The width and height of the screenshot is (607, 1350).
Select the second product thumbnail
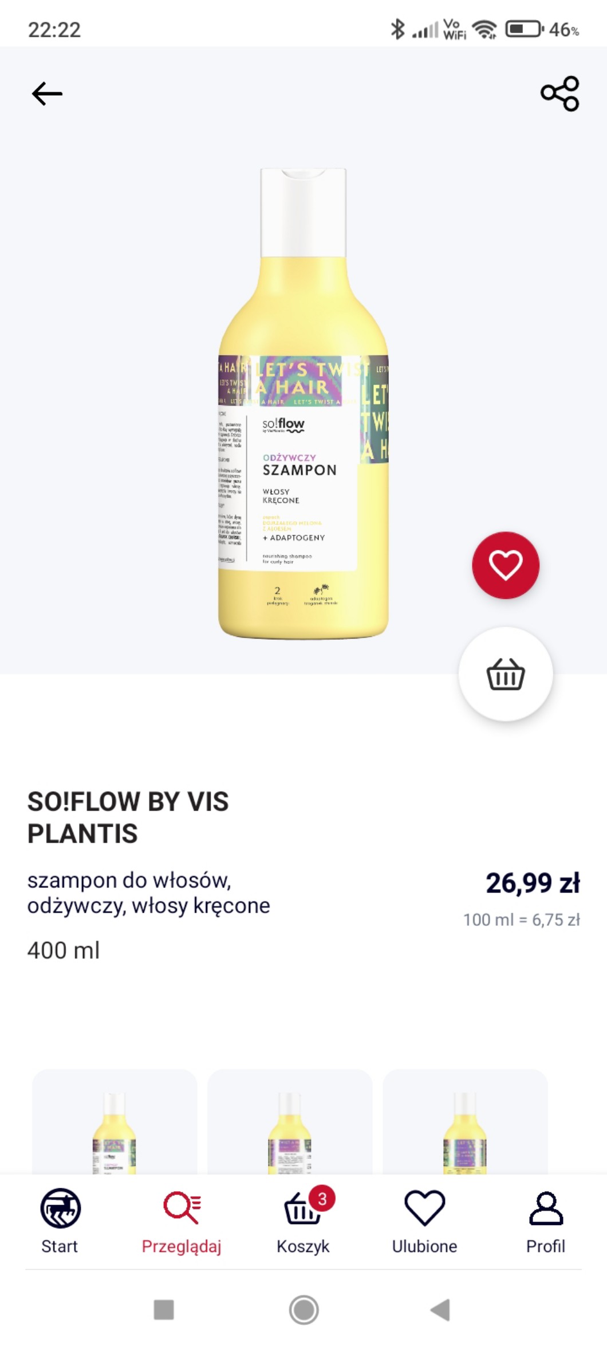coord(290,1124)
